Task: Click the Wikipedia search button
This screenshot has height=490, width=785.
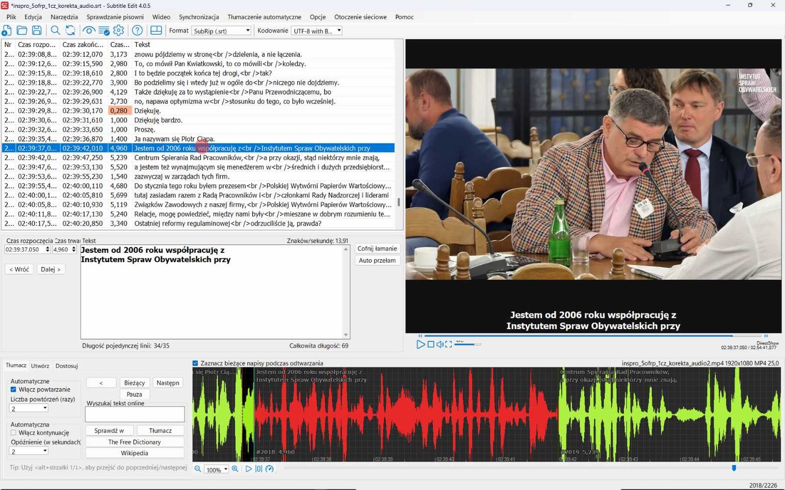Action: click(134, 453)
